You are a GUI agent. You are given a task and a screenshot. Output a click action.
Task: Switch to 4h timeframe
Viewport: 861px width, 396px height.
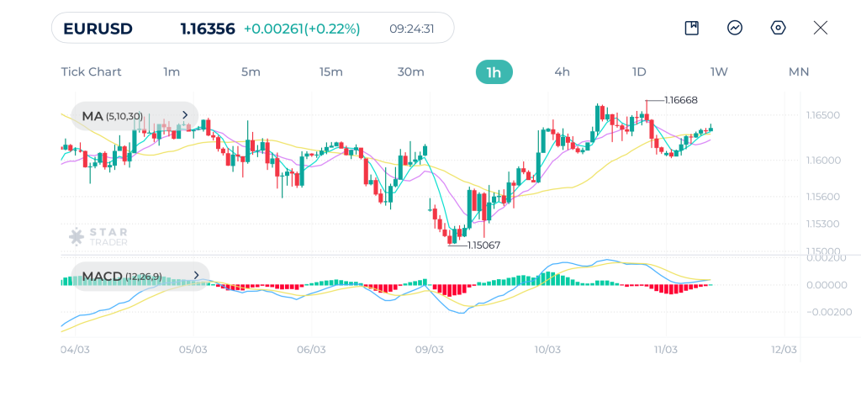(562, 72)
